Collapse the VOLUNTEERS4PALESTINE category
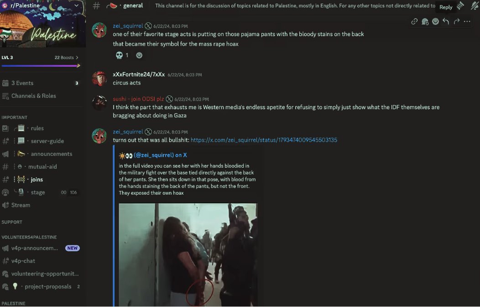Screen dimensions: 480x307 coord(29,237)
